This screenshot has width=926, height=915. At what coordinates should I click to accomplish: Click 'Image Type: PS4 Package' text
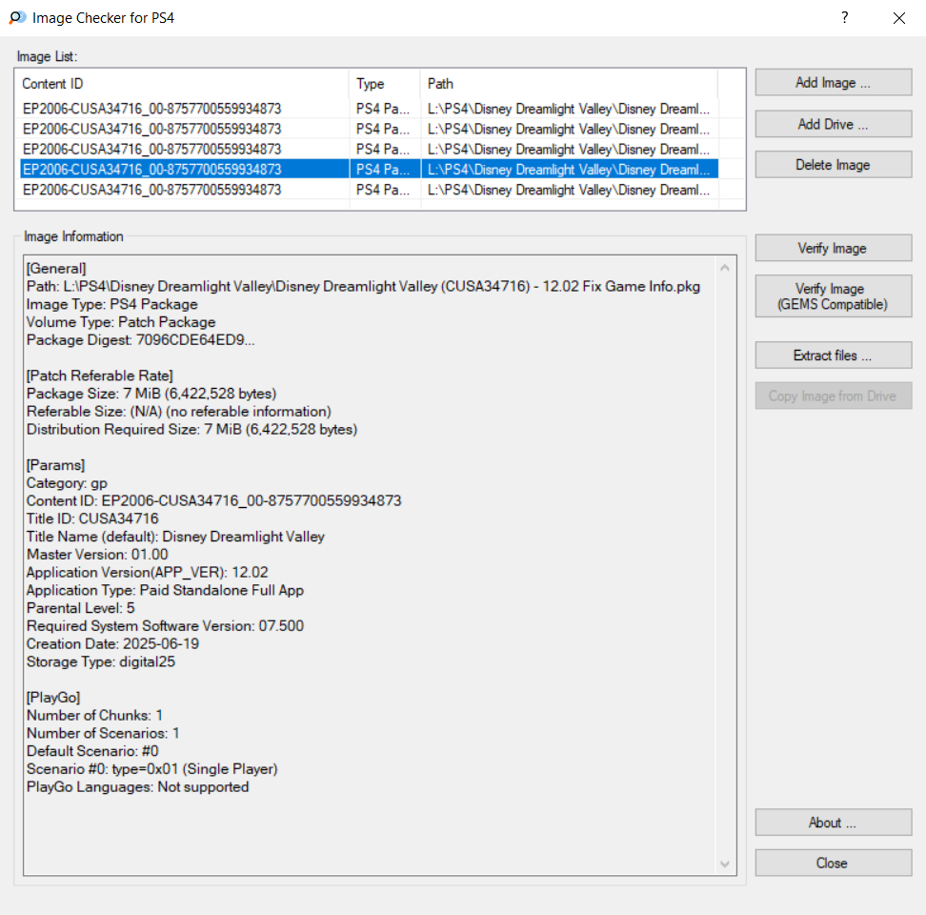pos(112,304)
